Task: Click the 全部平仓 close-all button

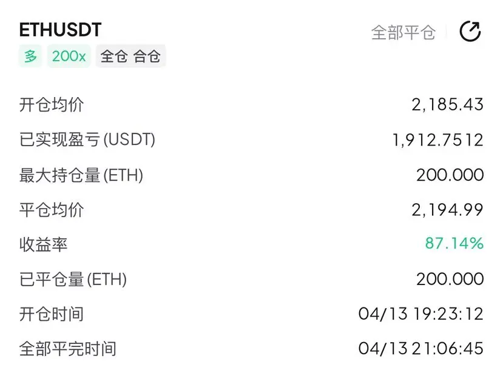Action: click(x=403, y=32)
